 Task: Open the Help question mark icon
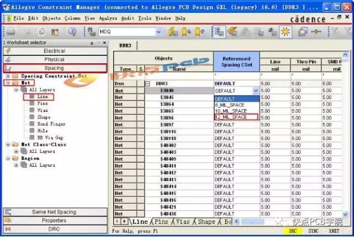pyautogui.click(x=72, y=32)
